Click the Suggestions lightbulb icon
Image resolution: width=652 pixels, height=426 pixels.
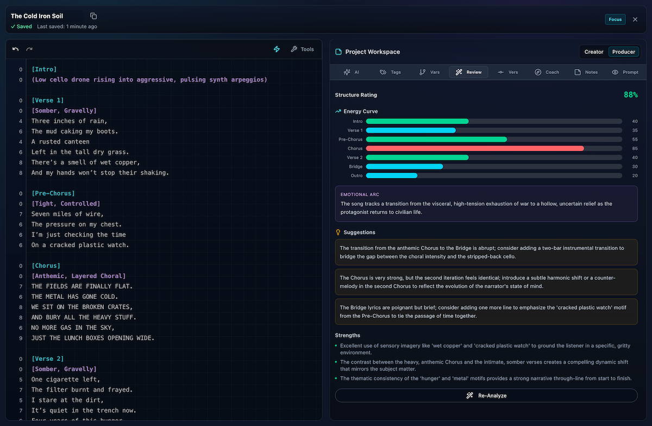coord(338,232)
